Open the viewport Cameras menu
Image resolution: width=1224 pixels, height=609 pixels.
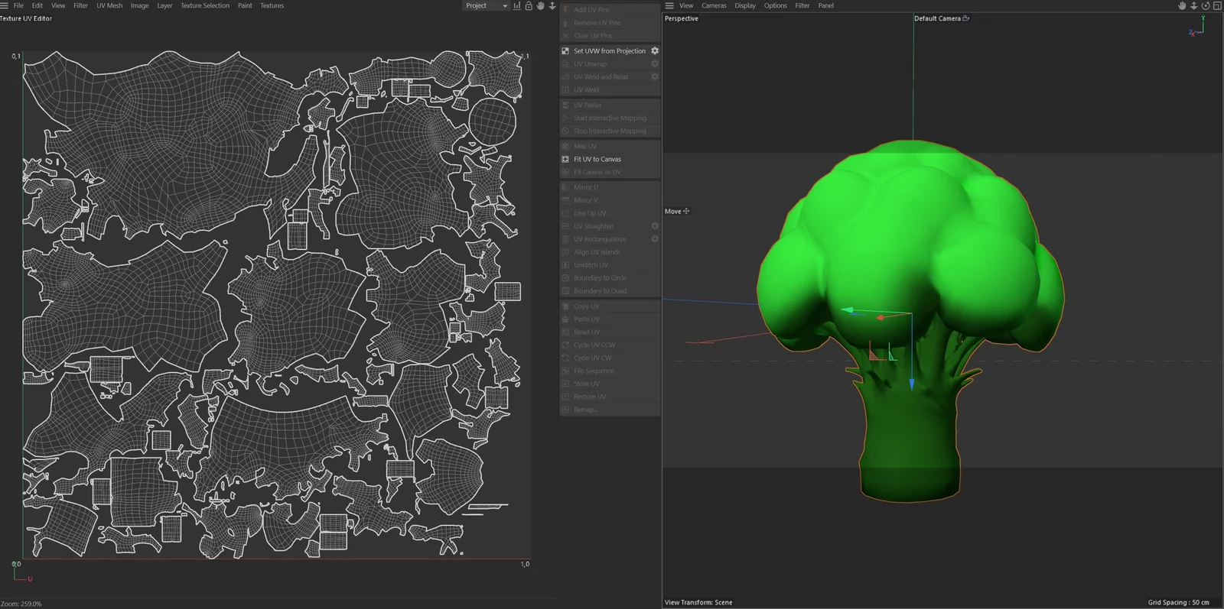click(x=714, y=5)
